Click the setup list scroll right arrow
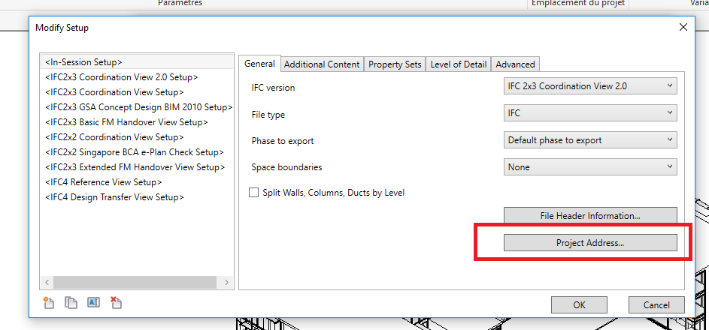 coord(226,282)
